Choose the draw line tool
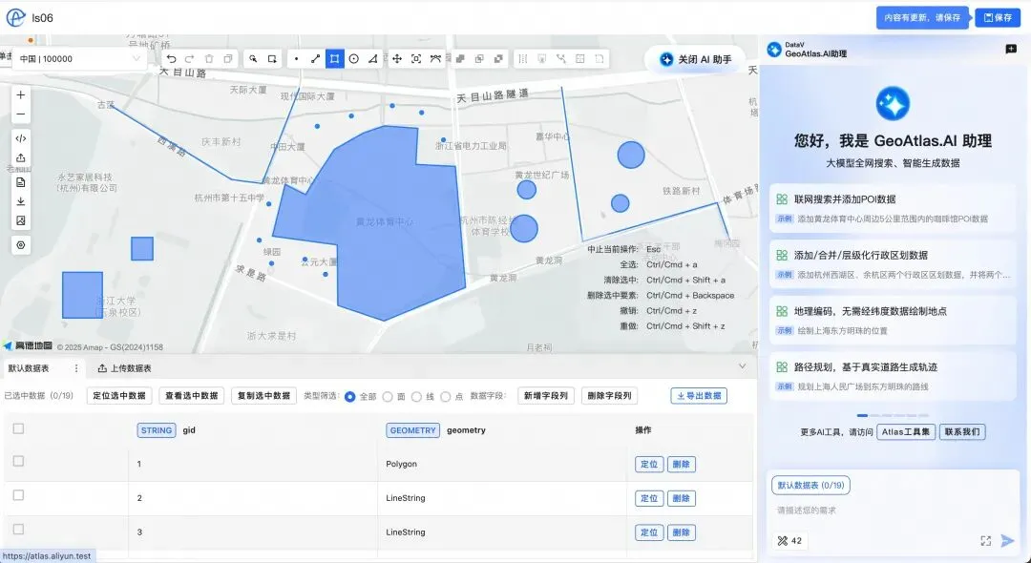1031x563 pixels. 316,59
